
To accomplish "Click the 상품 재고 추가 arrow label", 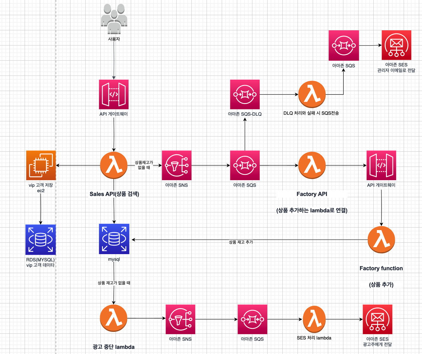I will click(x=241, y=242).
